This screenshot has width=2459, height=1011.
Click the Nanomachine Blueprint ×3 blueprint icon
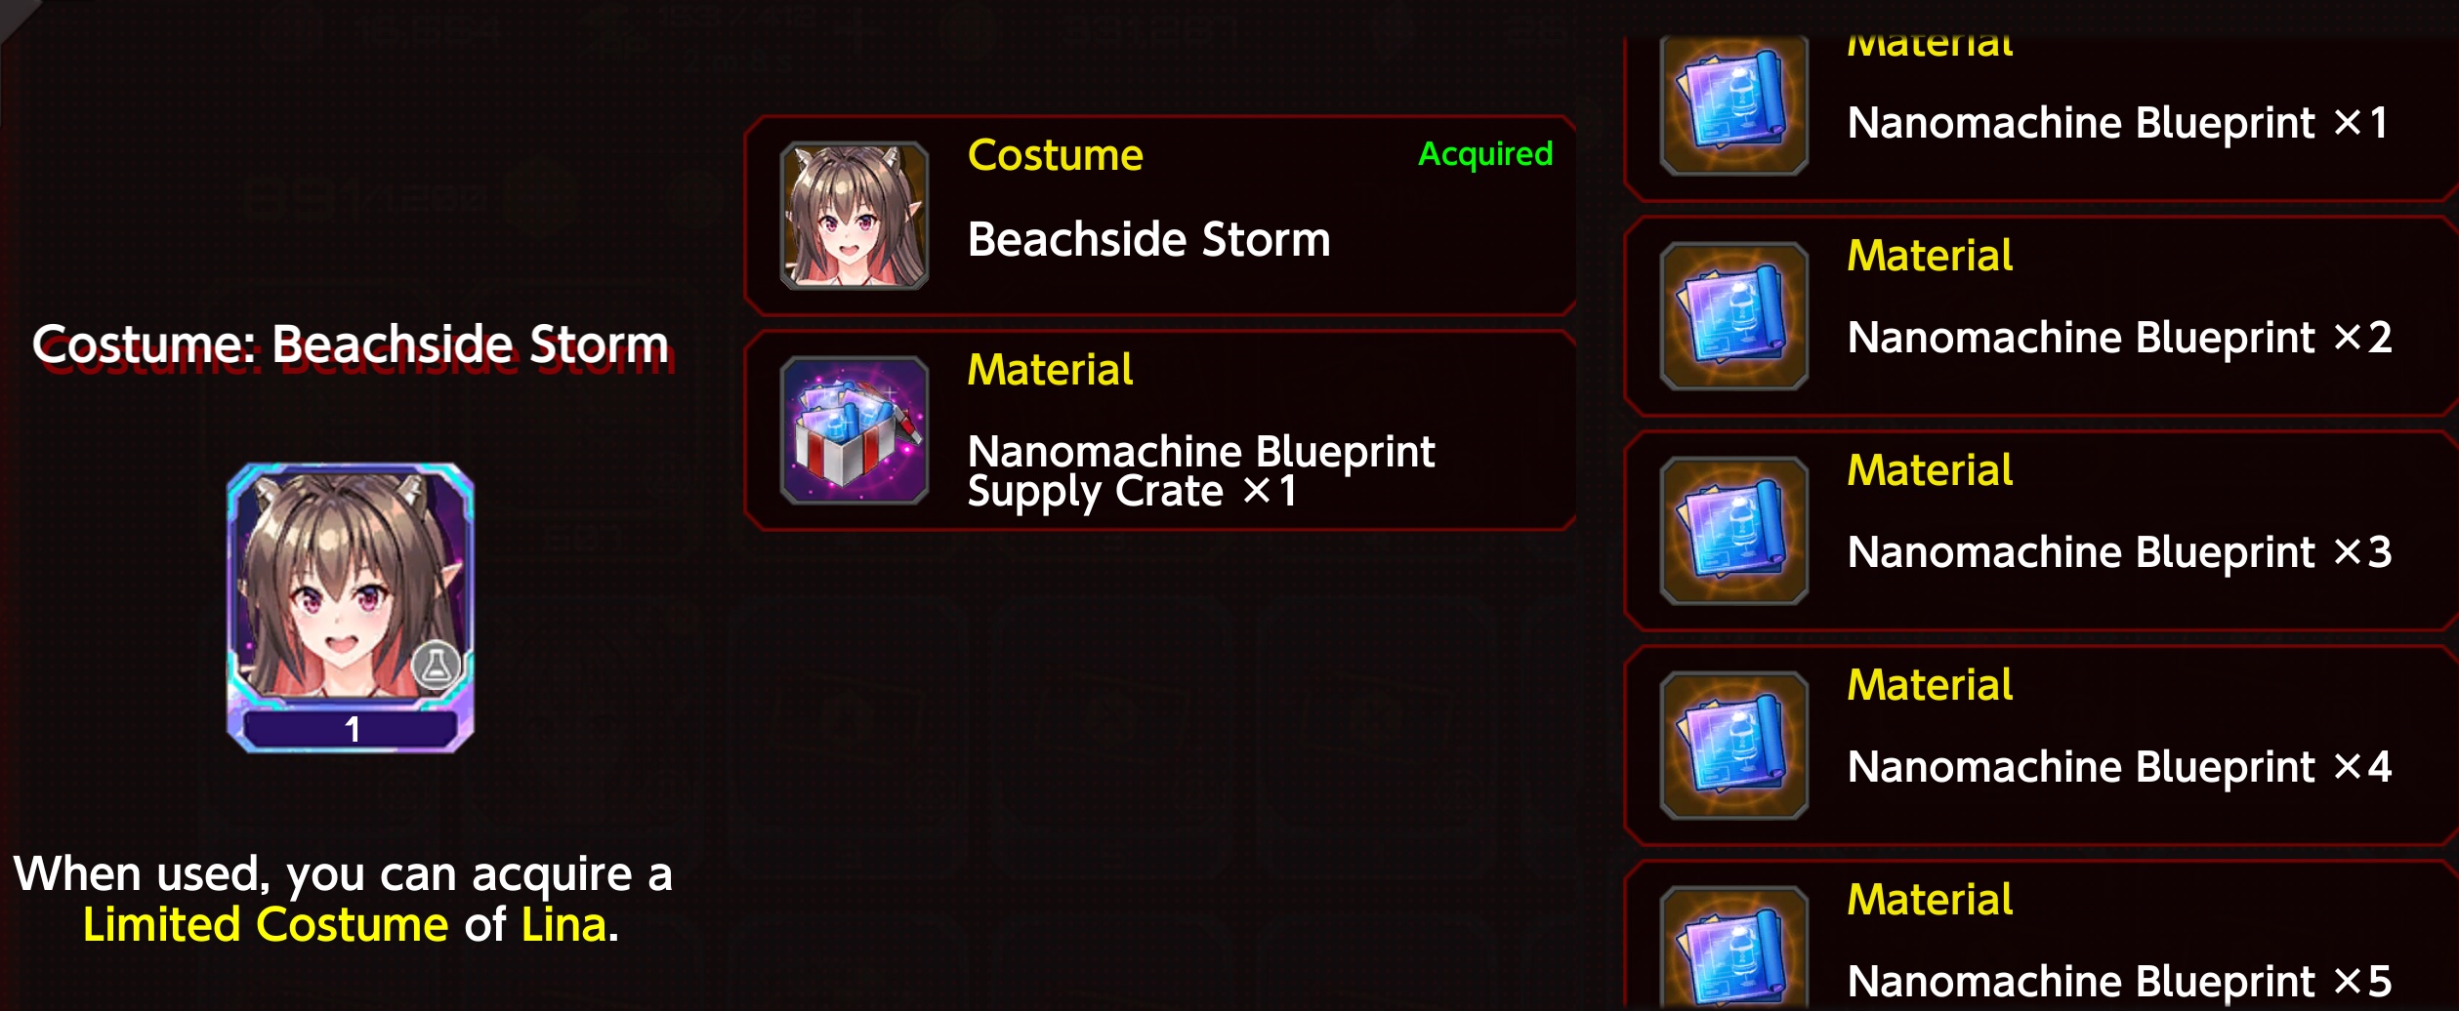coord(1734,531)
